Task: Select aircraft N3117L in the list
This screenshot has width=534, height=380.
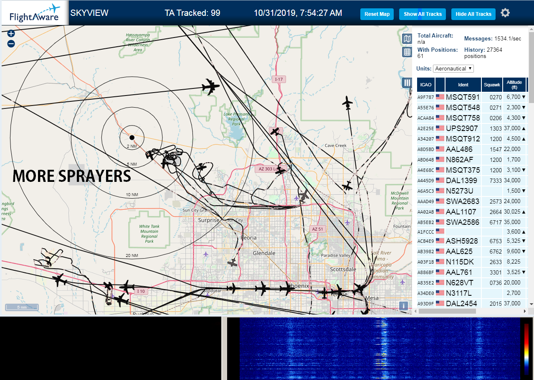Action: 472,293
